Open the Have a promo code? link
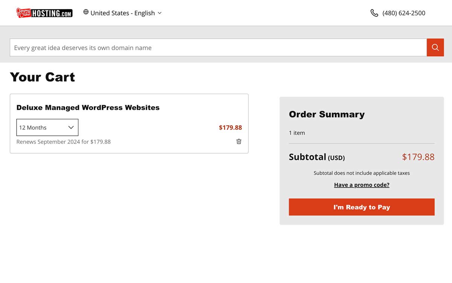This screenshot has height=283, width=452. tap(362, 185)
